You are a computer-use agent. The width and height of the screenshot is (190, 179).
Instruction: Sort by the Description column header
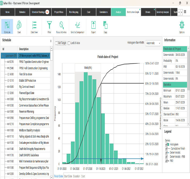(x=34, y=49)
